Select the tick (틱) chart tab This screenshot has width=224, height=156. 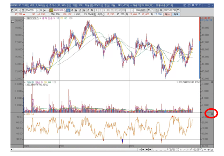(x=92, y=10)
